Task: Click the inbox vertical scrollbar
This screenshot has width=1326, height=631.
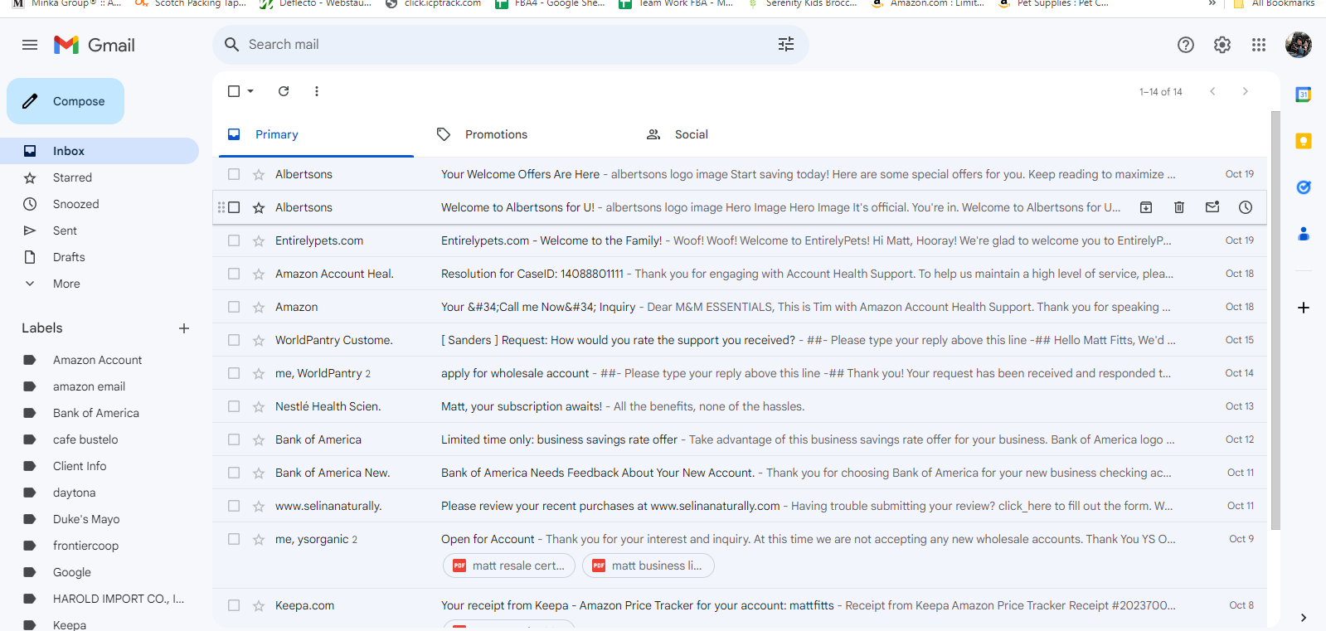Action: (x=1275, y=320)
